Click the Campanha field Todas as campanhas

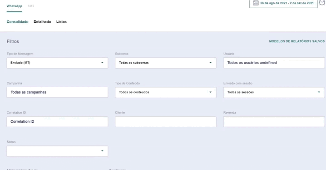coord(57,92)
